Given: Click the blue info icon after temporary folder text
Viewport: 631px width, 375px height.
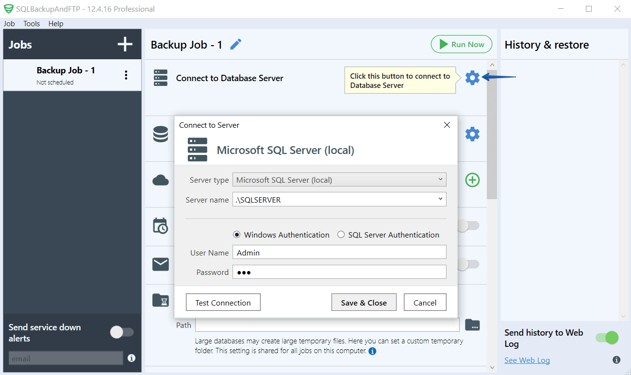Looking at the screenshot, I should [x=372, y=351].
